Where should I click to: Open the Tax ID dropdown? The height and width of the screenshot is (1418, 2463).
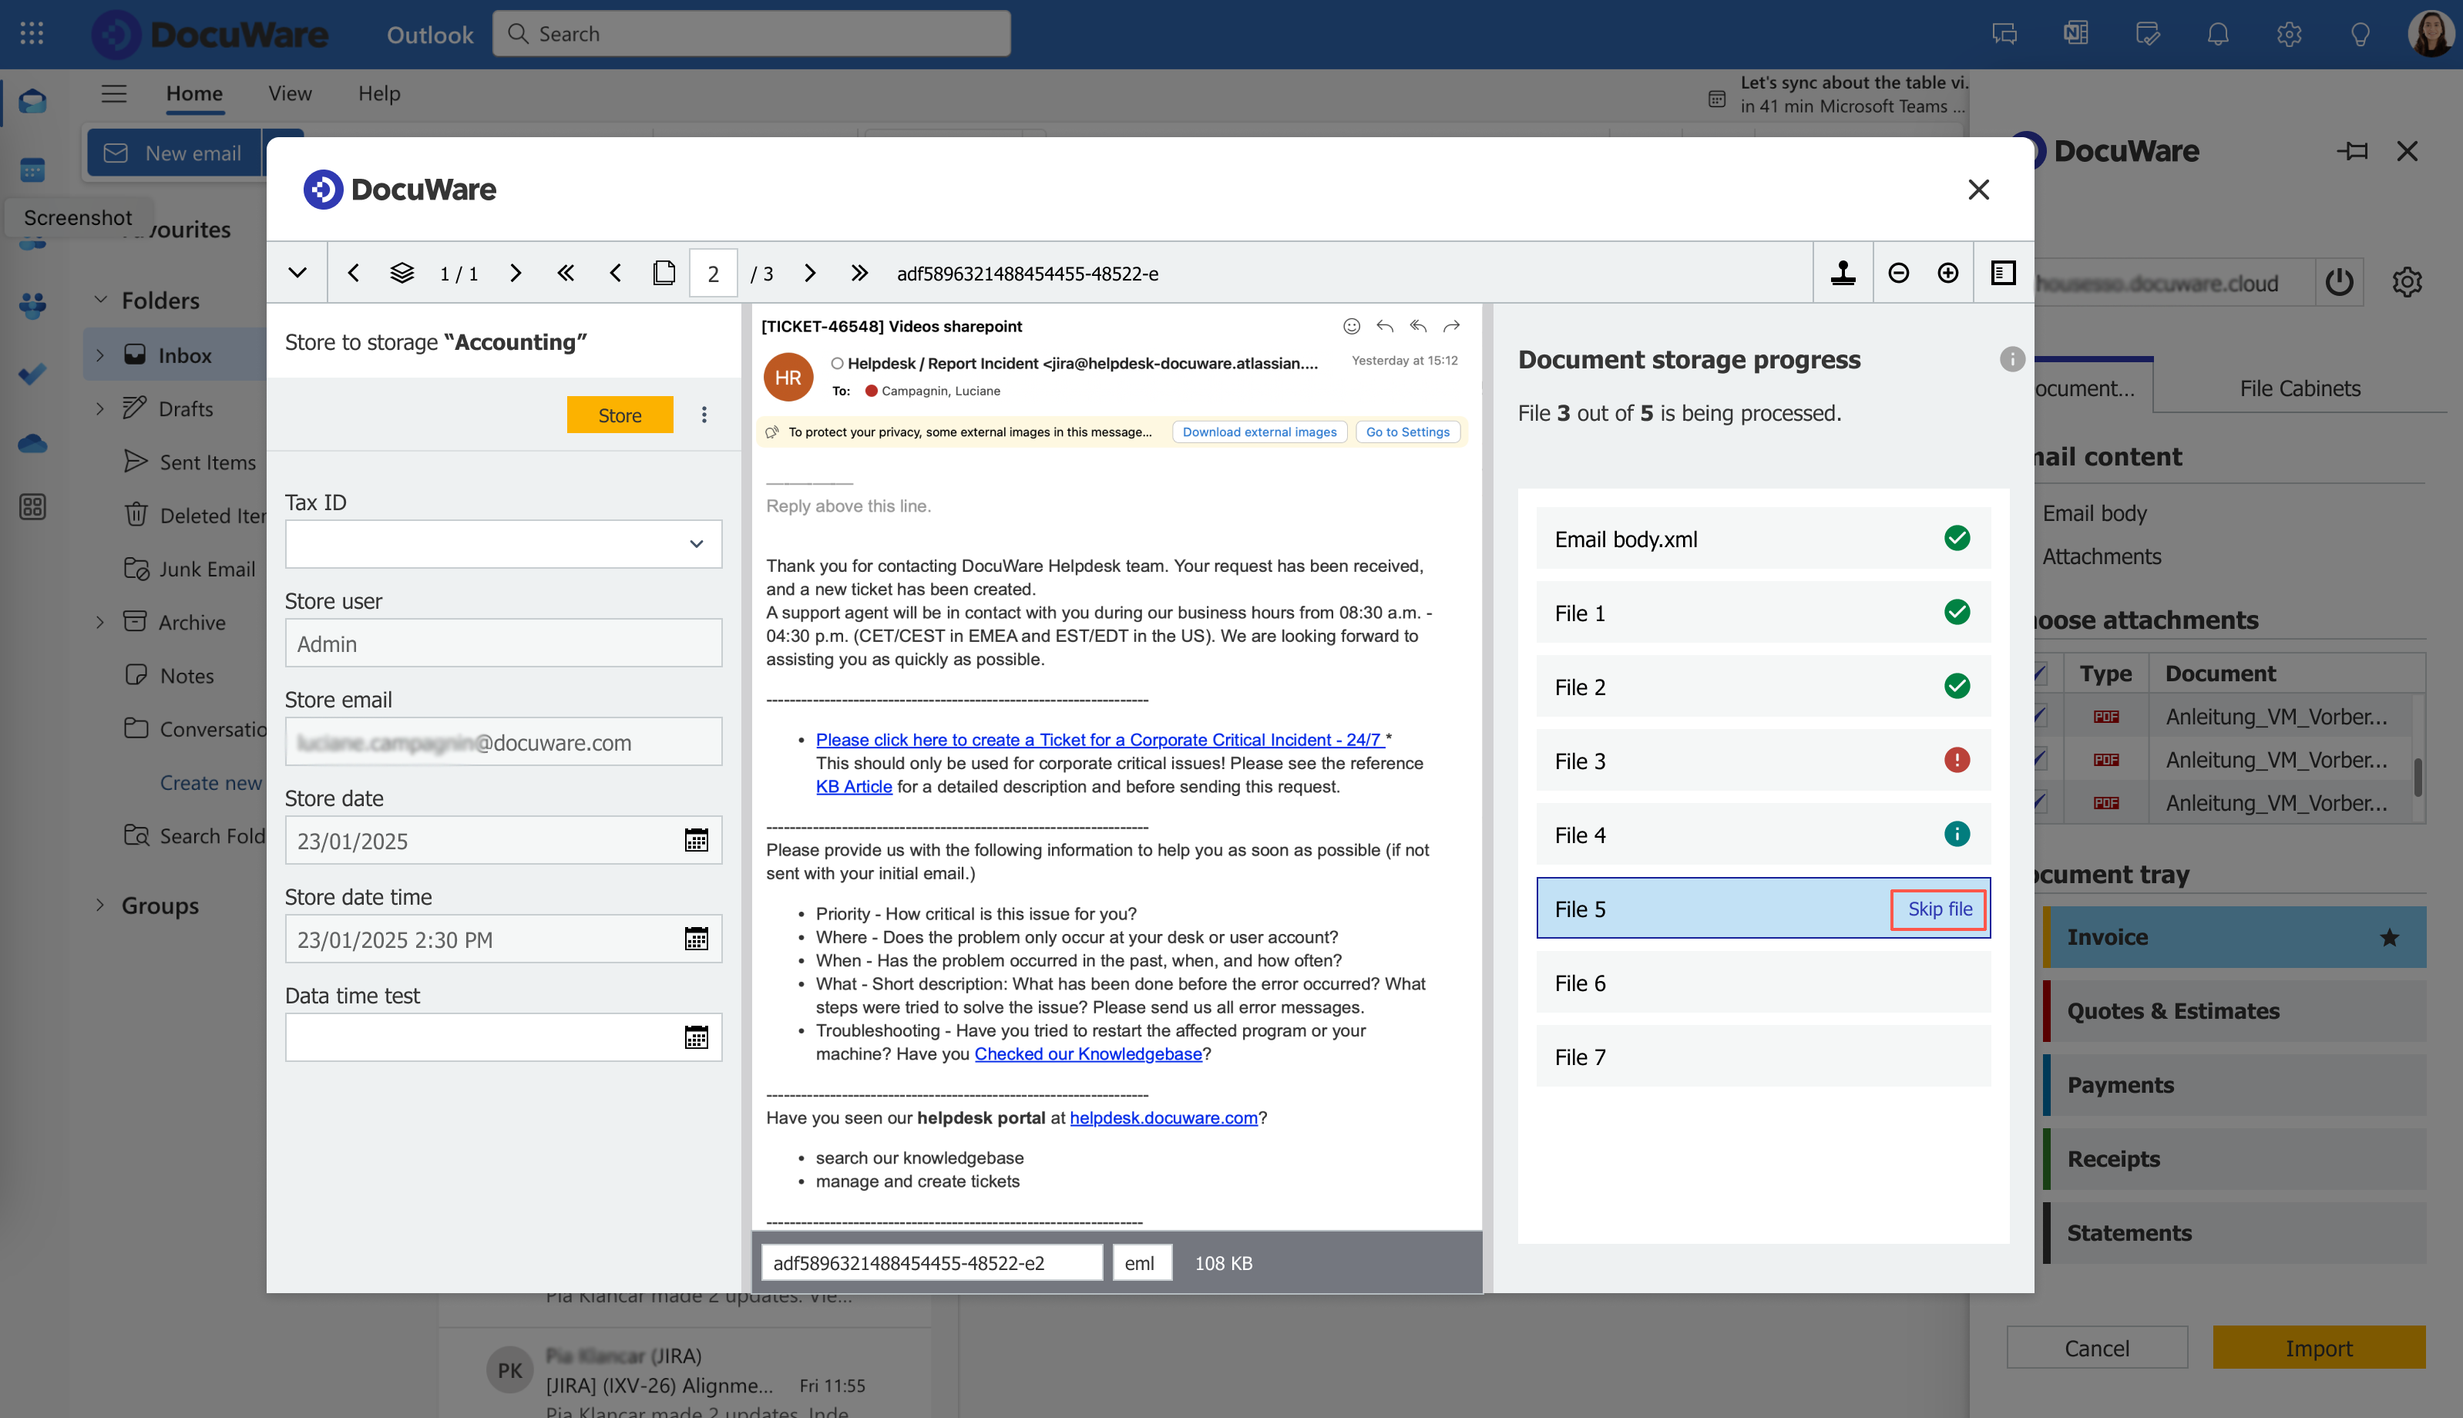(x=695, y=543)
